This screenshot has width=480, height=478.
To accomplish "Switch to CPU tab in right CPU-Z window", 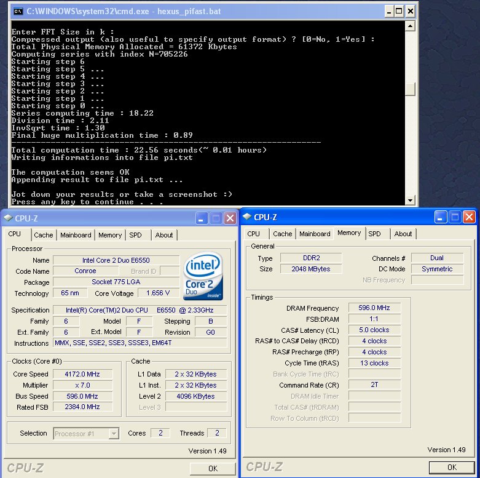I will pos(253,234).
